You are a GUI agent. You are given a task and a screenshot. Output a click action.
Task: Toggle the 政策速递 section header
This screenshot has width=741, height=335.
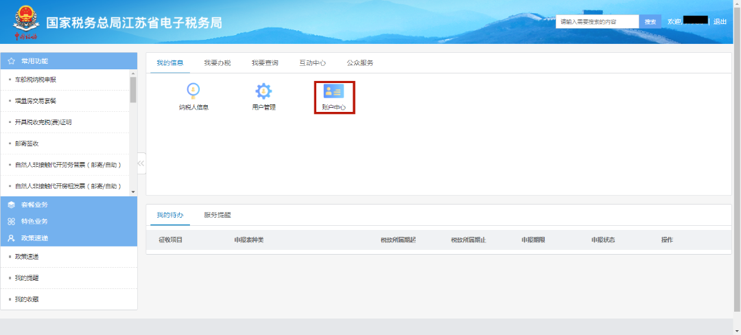69,238
